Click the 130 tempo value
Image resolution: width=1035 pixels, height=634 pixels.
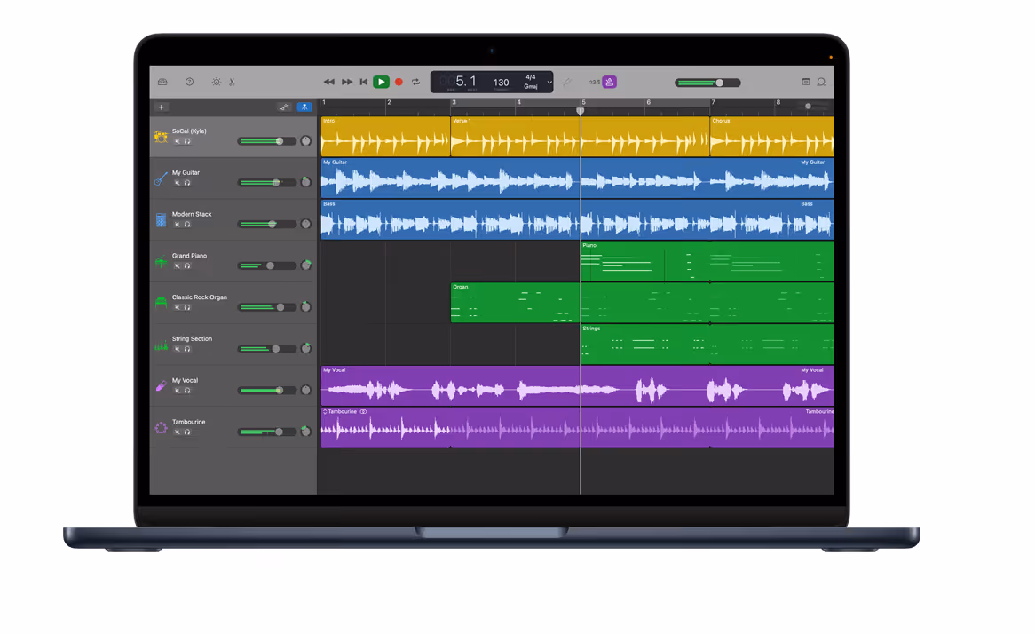(501, 83)
